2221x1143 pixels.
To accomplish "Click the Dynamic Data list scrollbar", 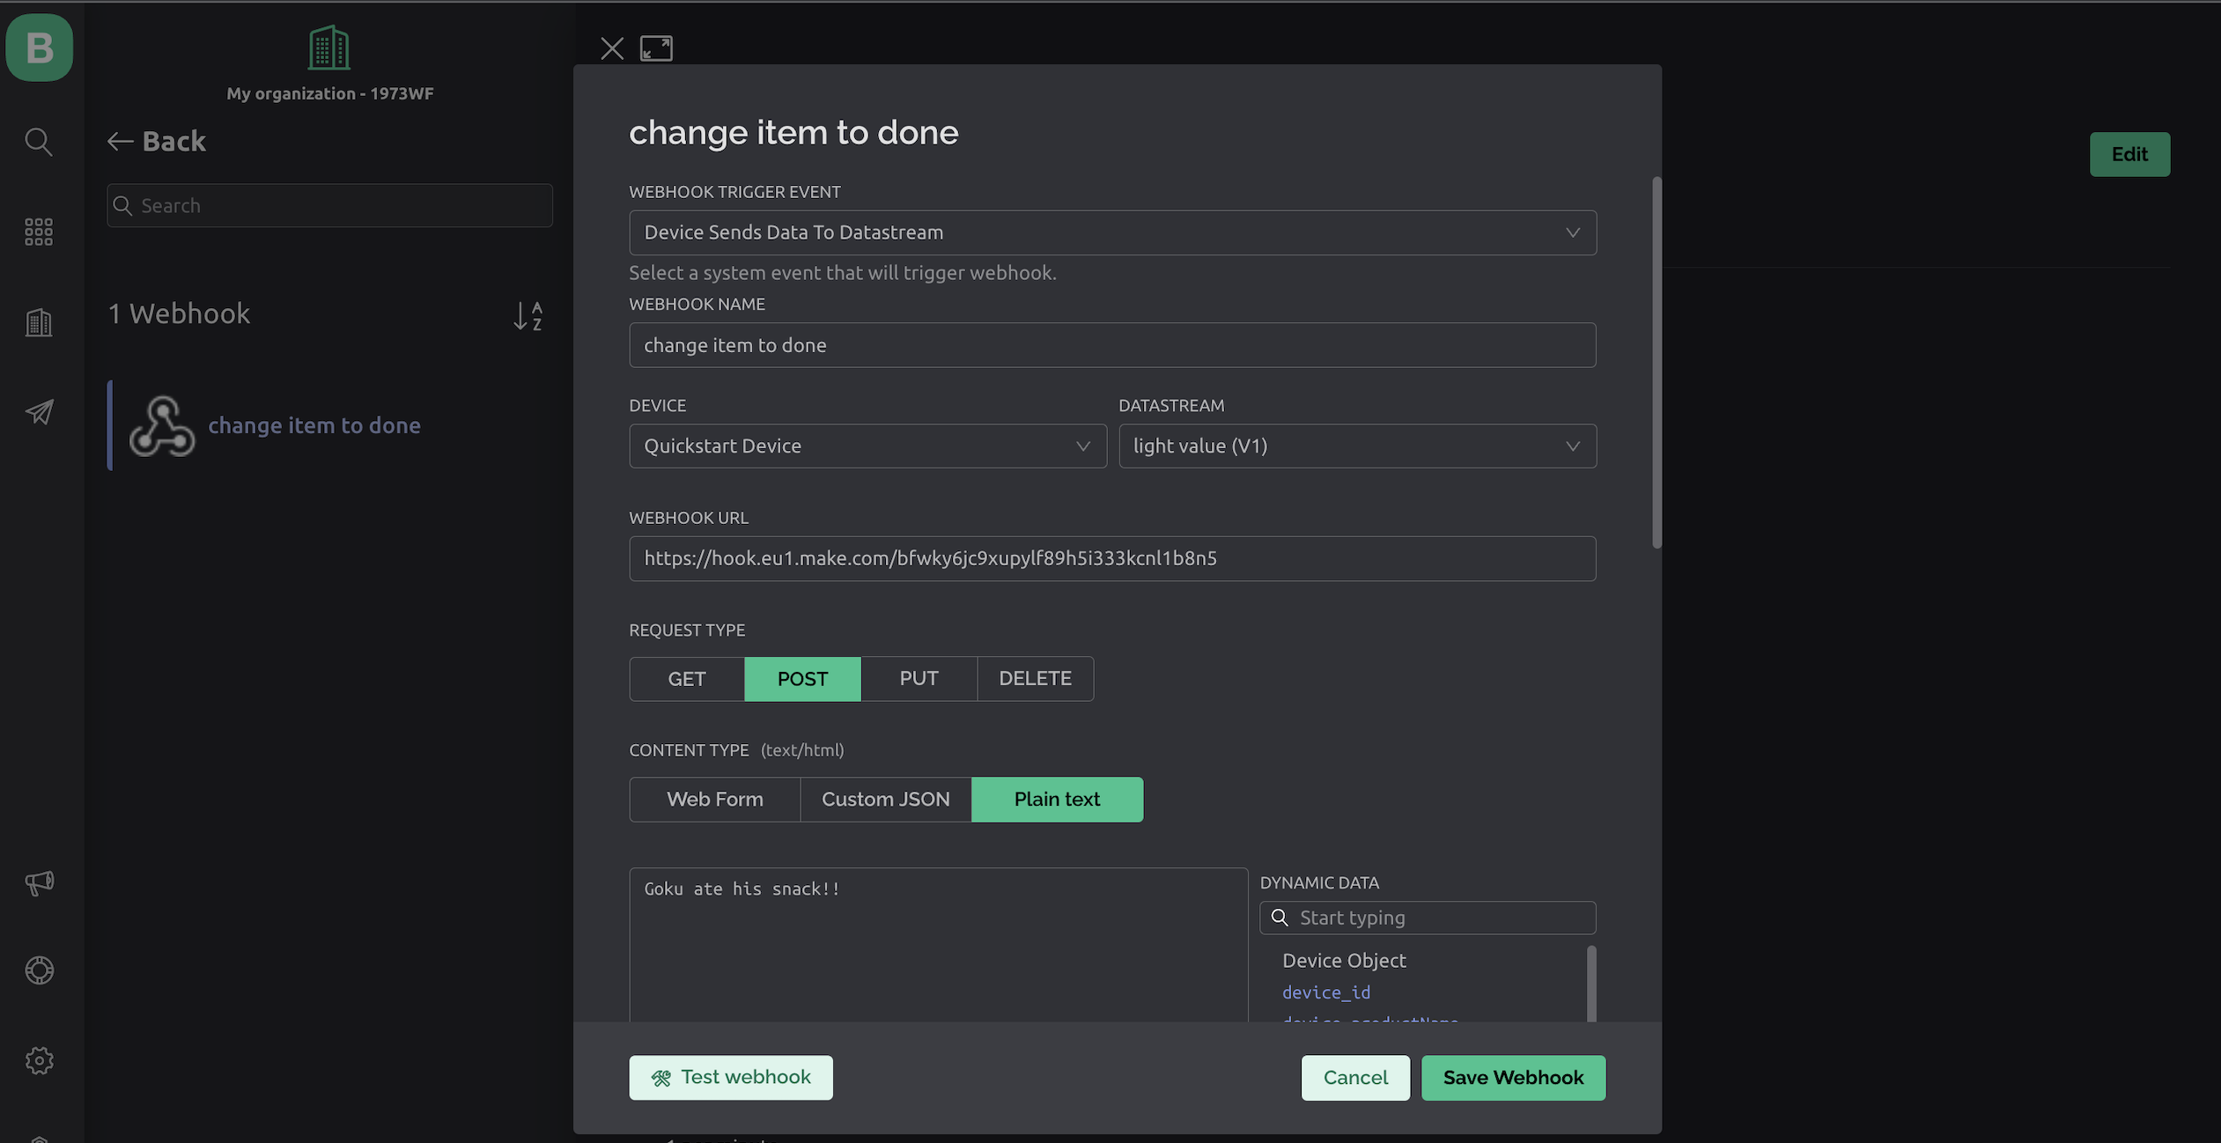I will tap(1591, 984).
